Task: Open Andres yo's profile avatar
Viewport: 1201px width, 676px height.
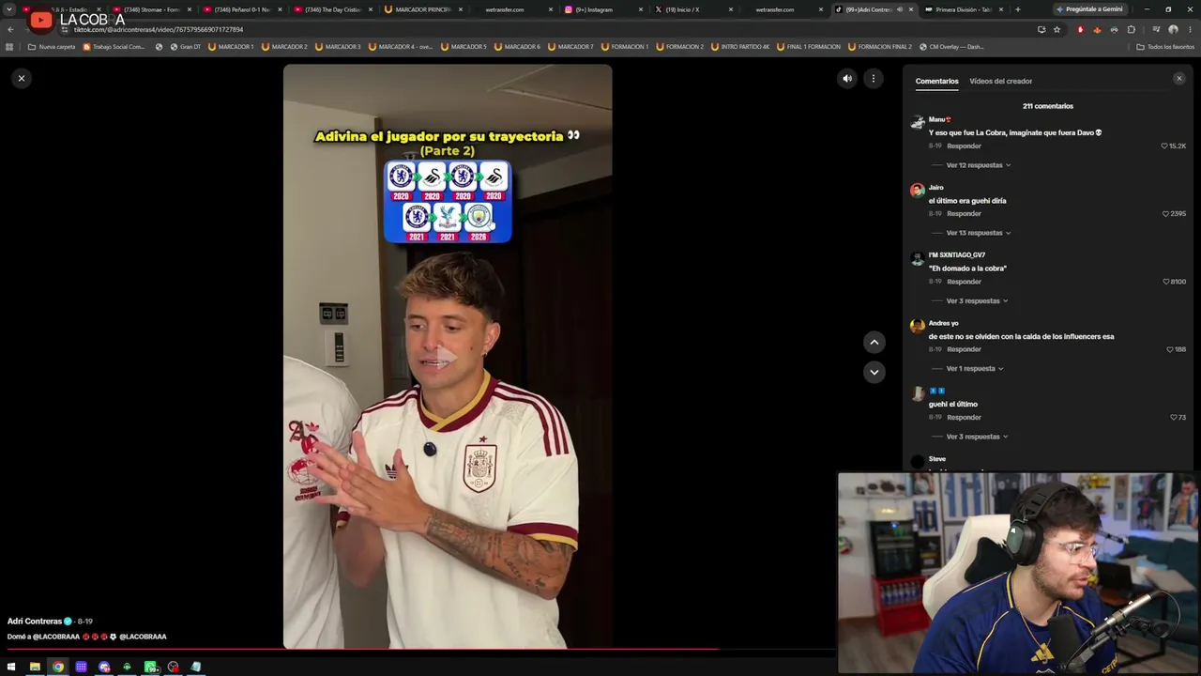Action: pos(918,326)
